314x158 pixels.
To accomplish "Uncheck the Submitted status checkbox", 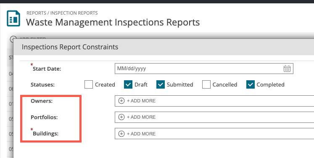I will pos(161,84).
